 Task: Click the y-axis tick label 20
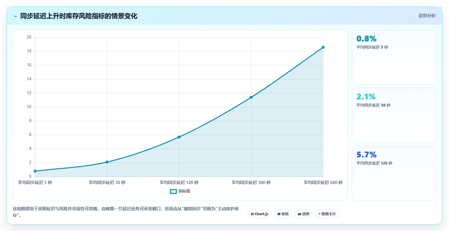click(29, 37)
